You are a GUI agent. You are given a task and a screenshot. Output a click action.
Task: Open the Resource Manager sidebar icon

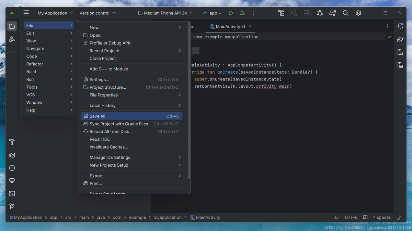tap(12, 39)
